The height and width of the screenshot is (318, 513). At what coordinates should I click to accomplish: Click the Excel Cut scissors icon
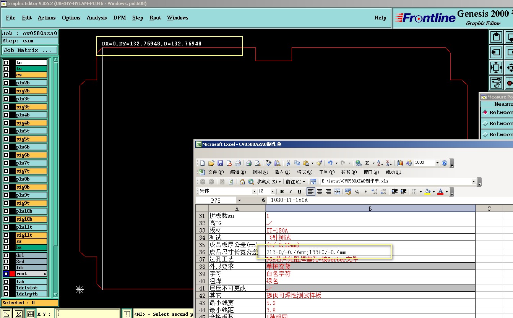289,163
